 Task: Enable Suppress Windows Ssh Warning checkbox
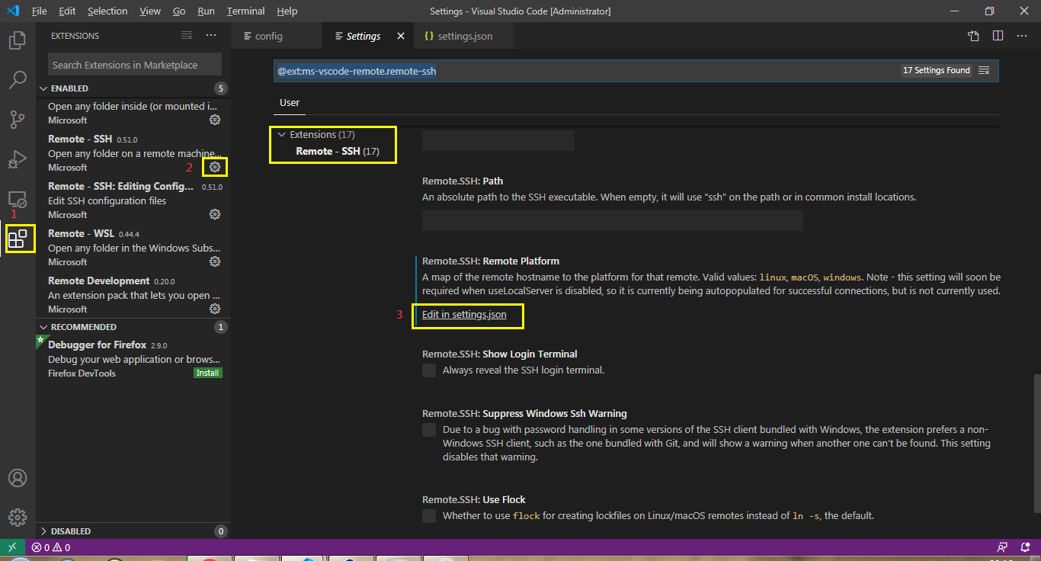(429, 429)
